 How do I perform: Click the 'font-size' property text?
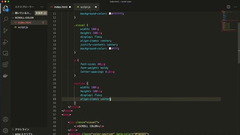(x=87, y=64)
